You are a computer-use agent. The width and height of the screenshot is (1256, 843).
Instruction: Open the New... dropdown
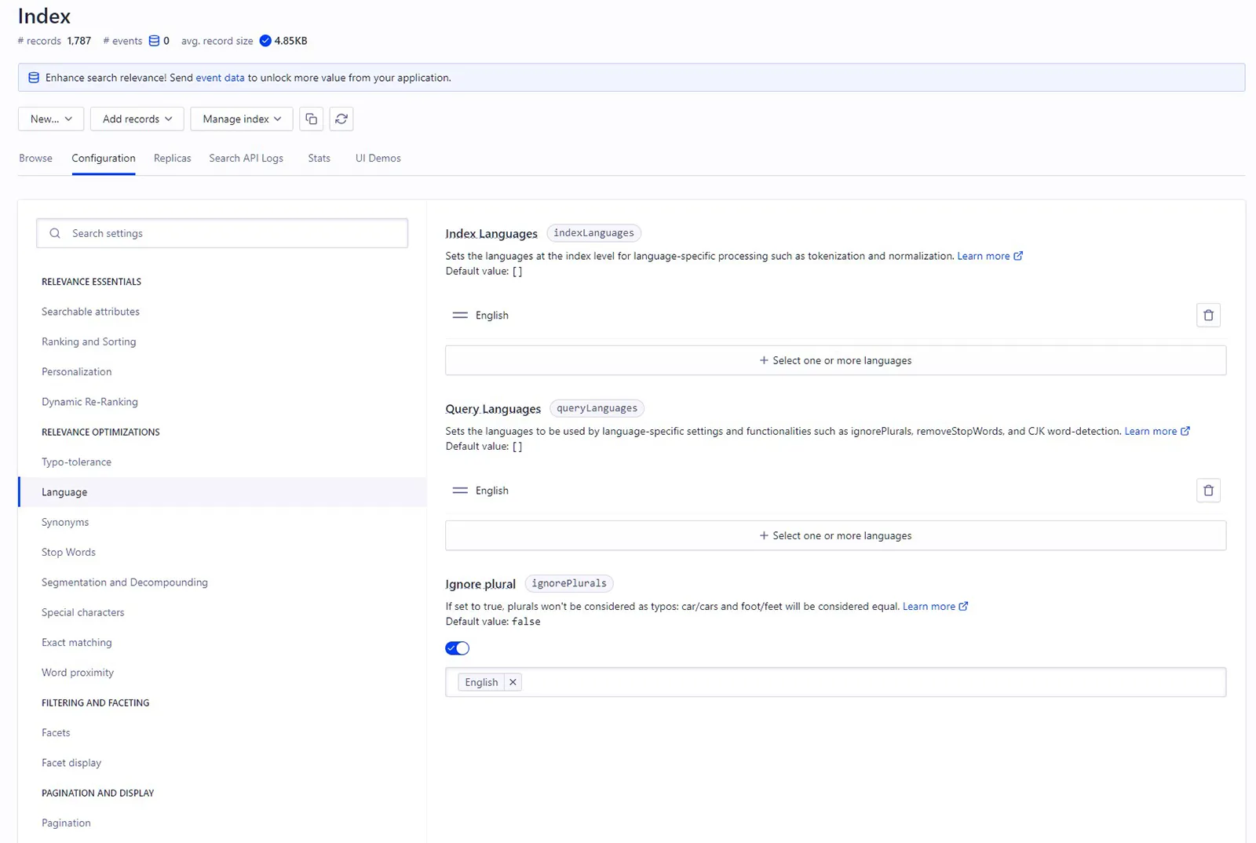click(x=51, y=119)
